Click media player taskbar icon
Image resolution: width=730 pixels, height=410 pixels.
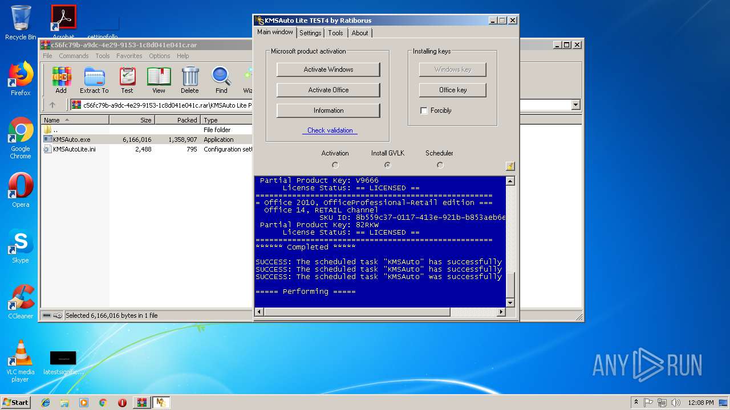84,403
